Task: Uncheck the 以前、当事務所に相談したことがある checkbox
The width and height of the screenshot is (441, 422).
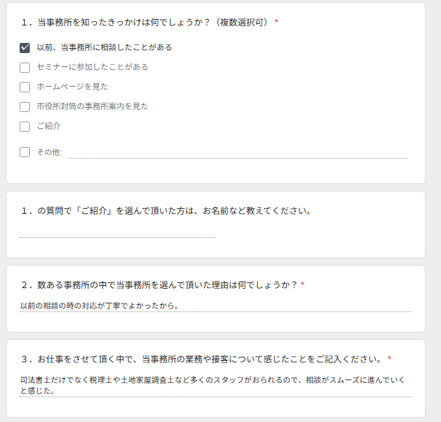Action: point(25,48)
